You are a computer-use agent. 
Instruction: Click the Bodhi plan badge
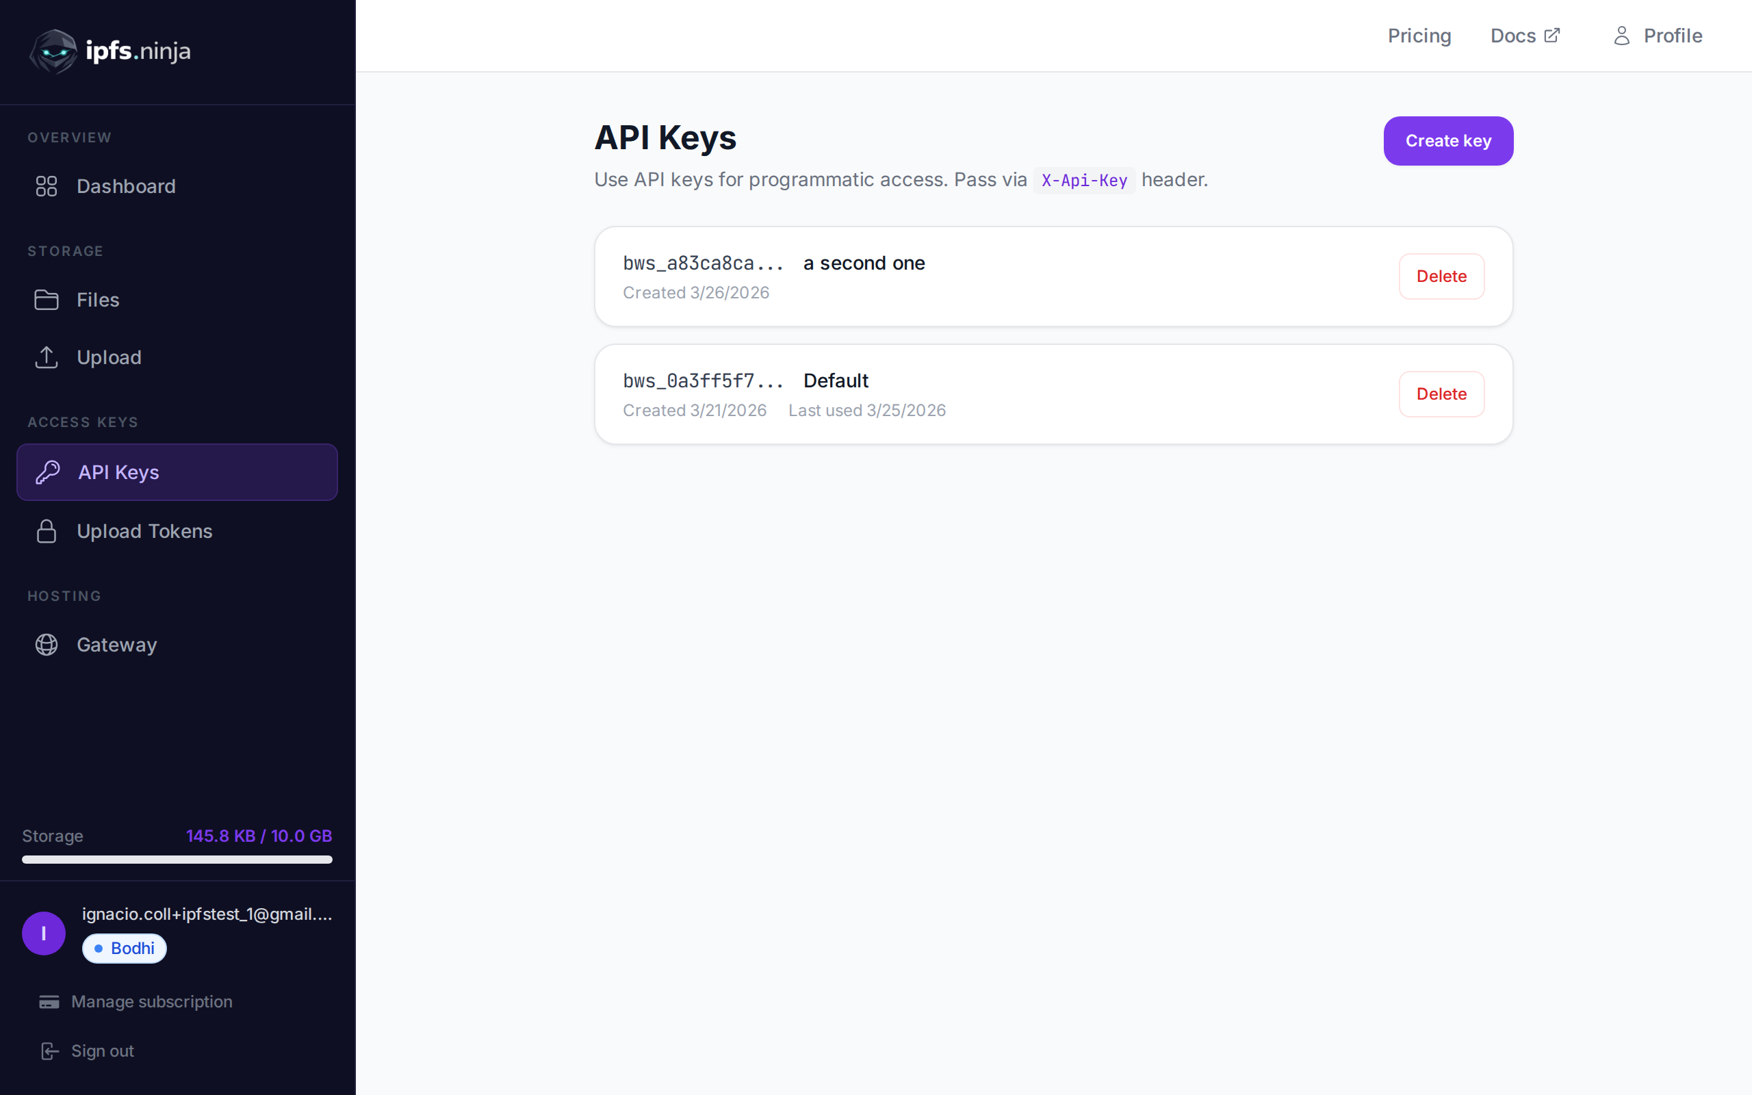click(x=124, y=948)
